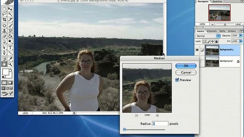This screenshot has height=137, width=244.
Task: Select the Lasso tool
Action: [4, 14]
